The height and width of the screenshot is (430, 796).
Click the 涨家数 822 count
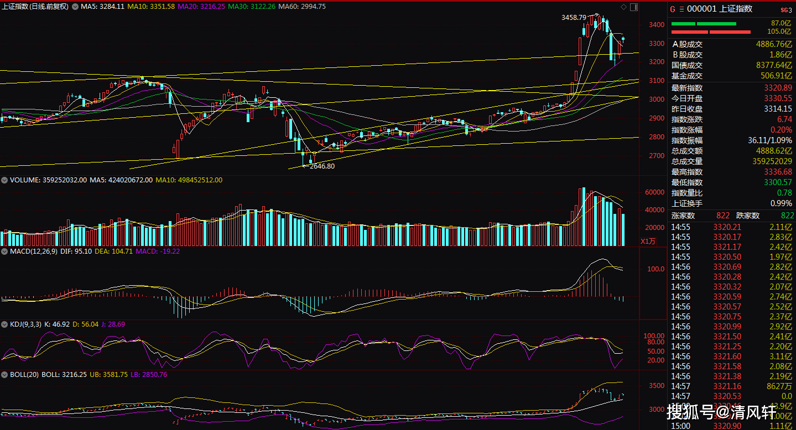(x=723, y=216)
